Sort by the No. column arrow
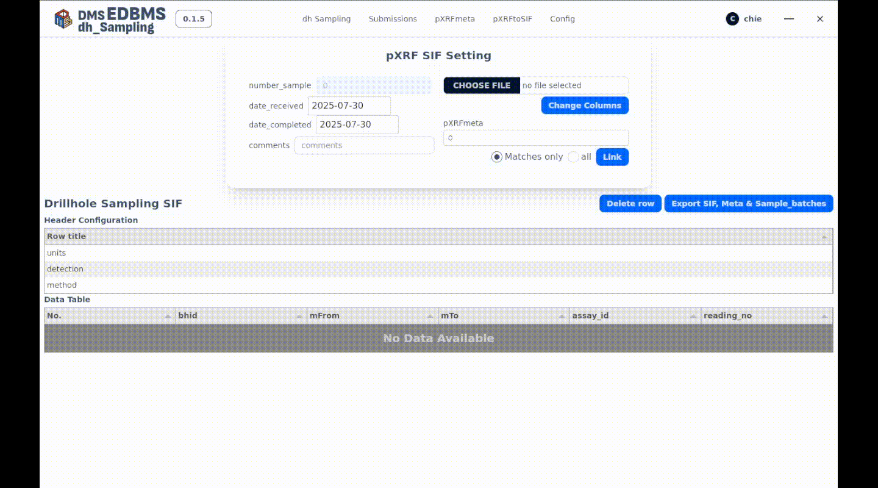Image resolution: width=878 pixels, height=488 pixels. 168,316
